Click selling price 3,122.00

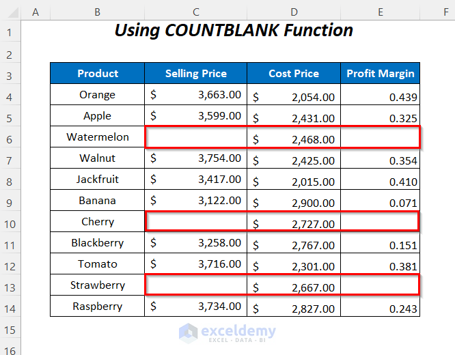pos(196,201)
